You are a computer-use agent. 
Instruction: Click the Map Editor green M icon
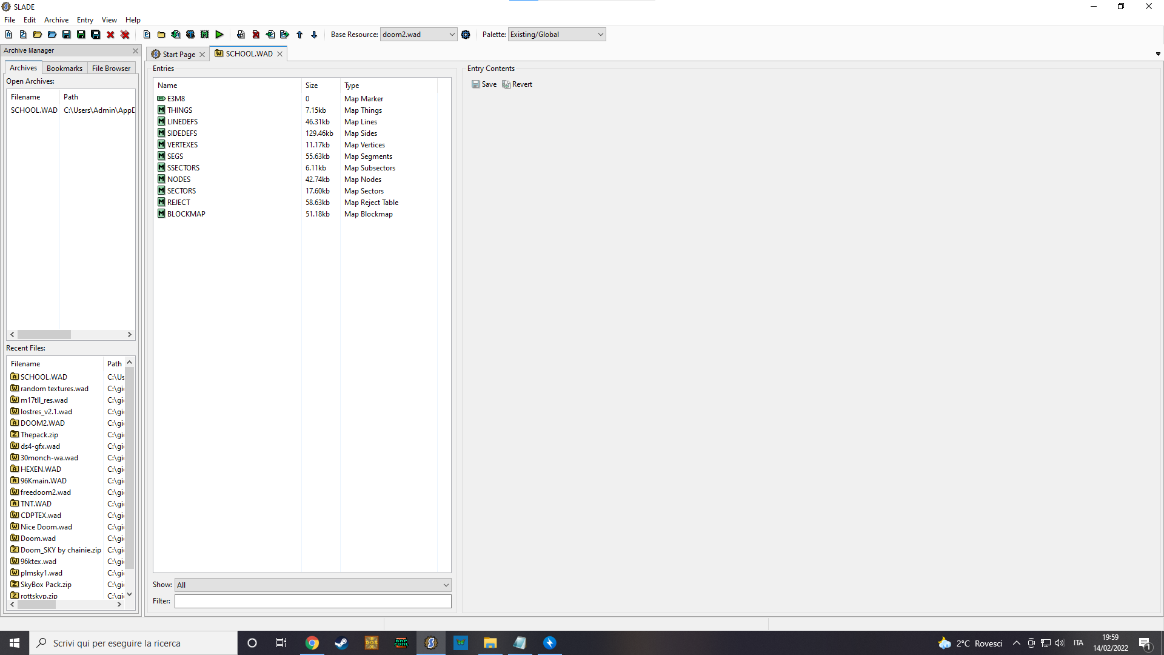tap(205, 35)
